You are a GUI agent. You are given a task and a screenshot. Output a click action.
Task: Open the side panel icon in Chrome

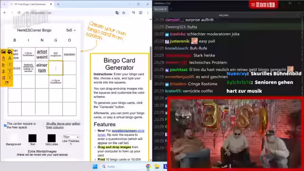point(141,13)
